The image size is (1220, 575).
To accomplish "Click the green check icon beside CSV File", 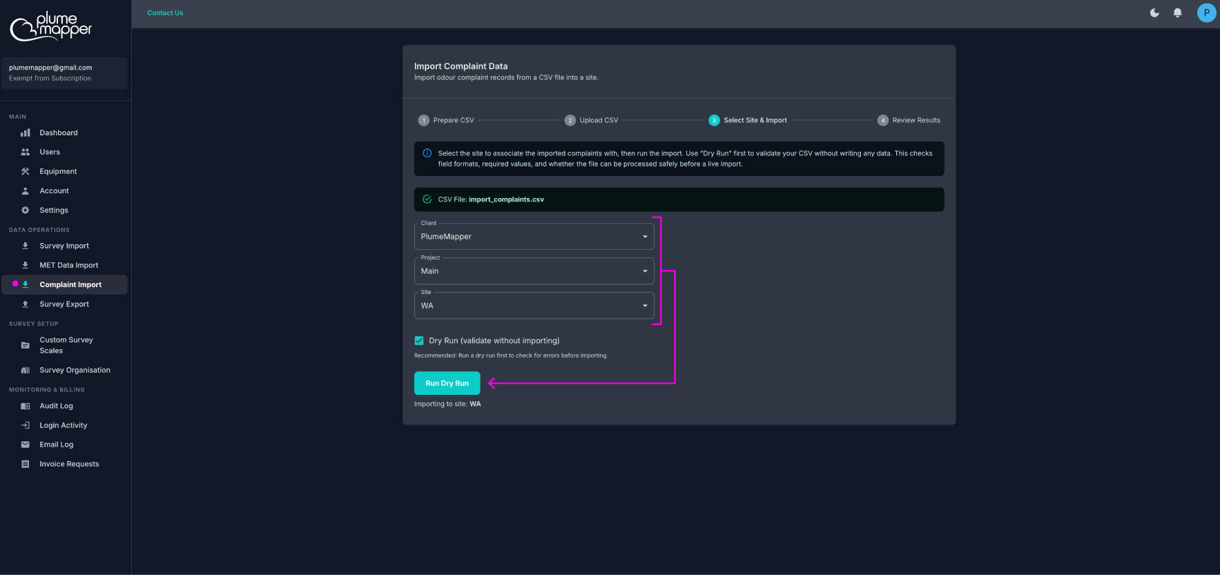I will 427,199.
